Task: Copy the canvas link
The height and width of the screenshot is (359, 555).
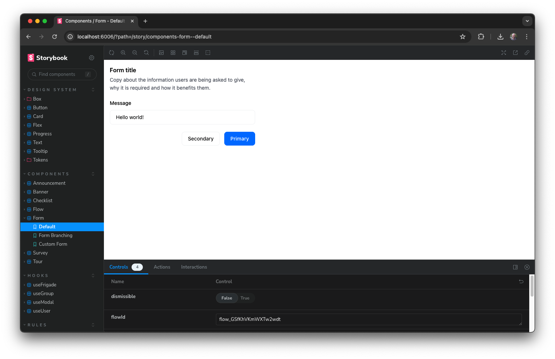Action: pos(527,53)
